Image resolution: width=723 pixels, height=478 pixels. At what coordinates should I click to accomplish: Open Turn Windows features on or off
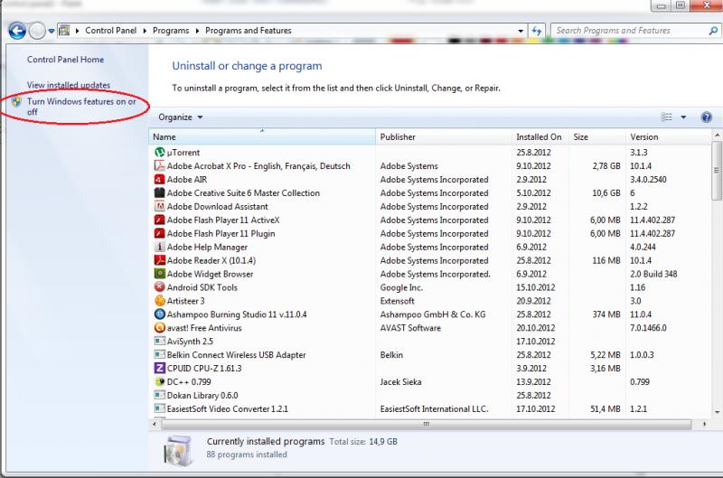81,107
